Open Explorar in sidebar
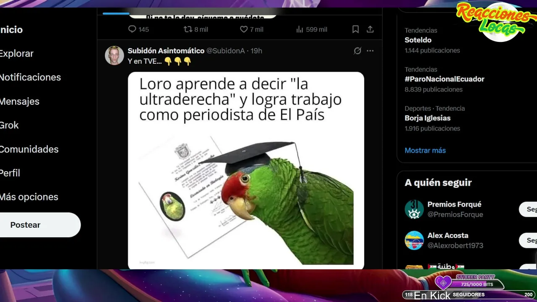 [x=16, y=54]
